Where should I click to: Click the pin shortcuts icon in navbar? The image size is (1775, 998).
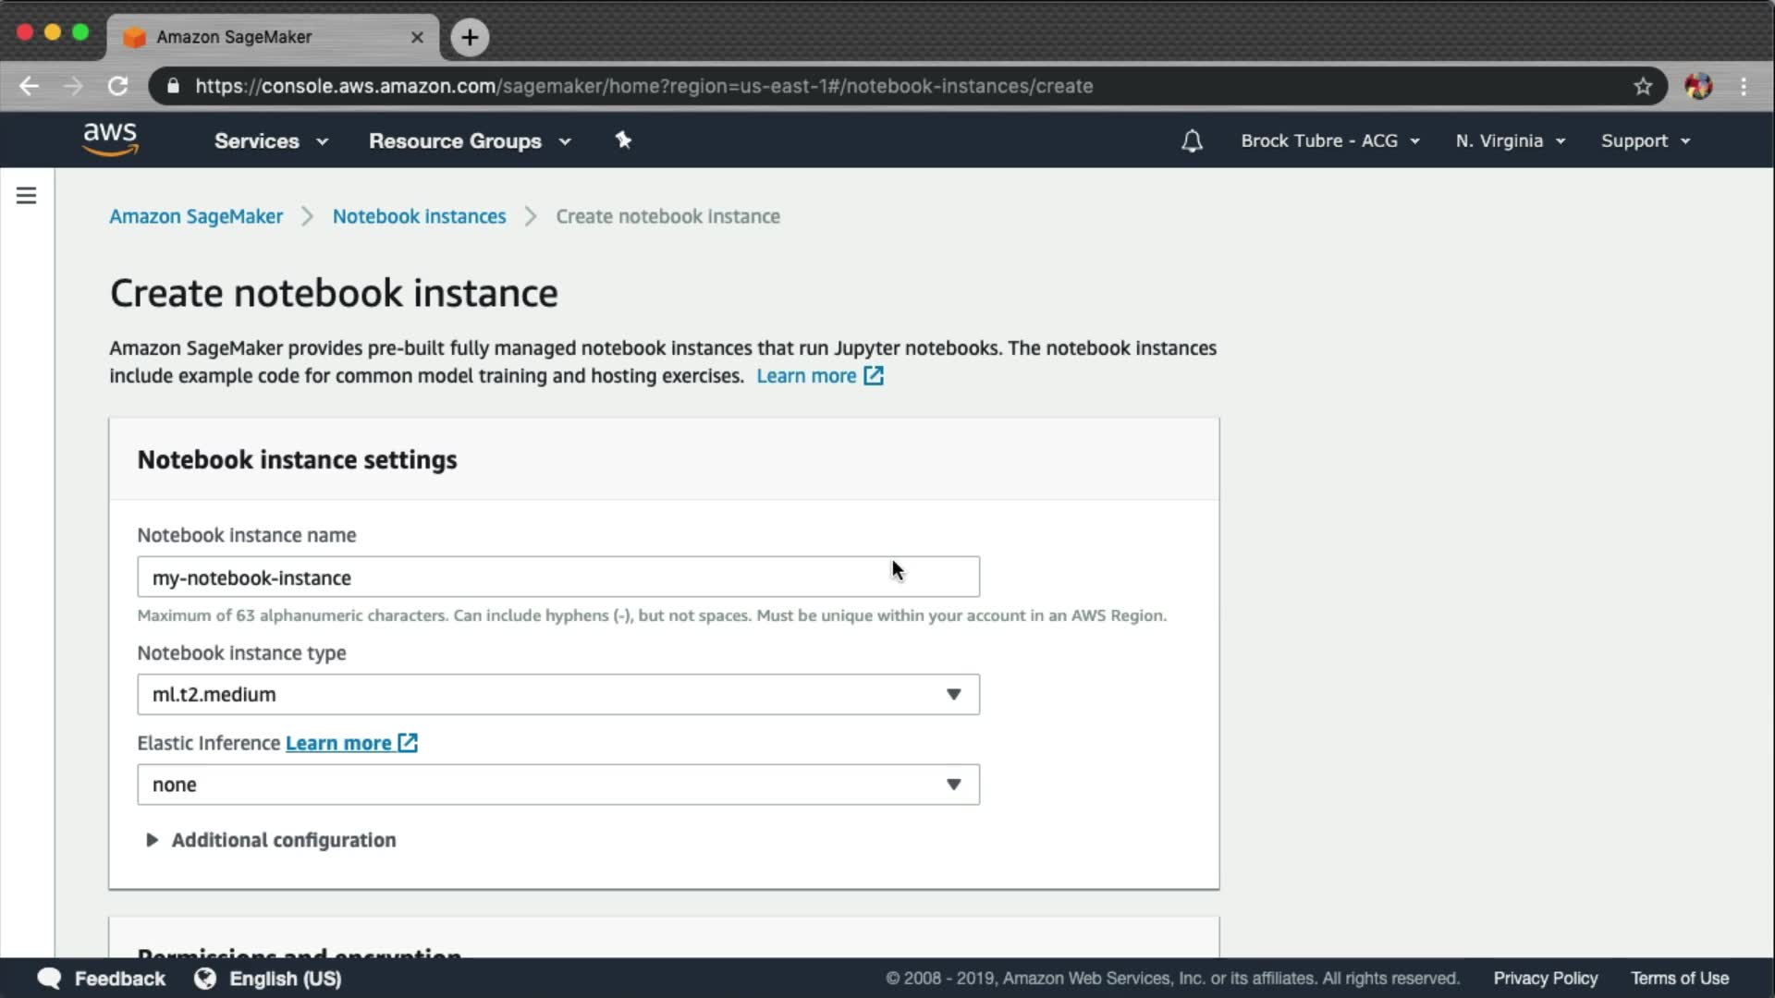coord(623,140)
